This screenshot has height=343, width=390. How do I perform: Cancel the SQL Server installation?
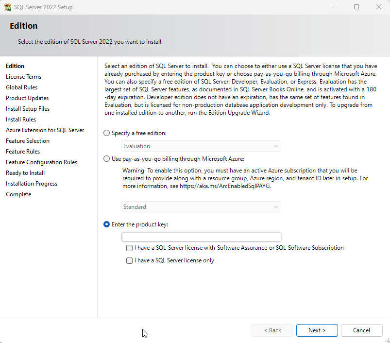361,330
